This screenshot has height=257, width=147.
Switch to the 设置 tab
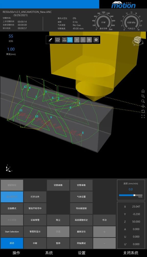(82, 253)
